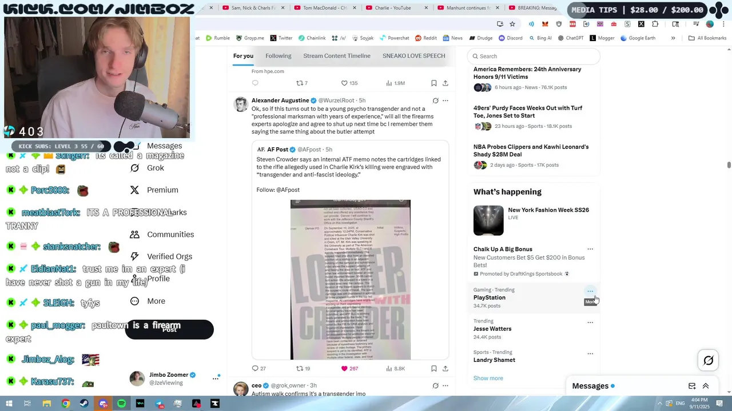Open more menu on Alexander Augustine's post
Image resolution: width=732 pixels, height=411 pixels.
[x=445, y=100]
